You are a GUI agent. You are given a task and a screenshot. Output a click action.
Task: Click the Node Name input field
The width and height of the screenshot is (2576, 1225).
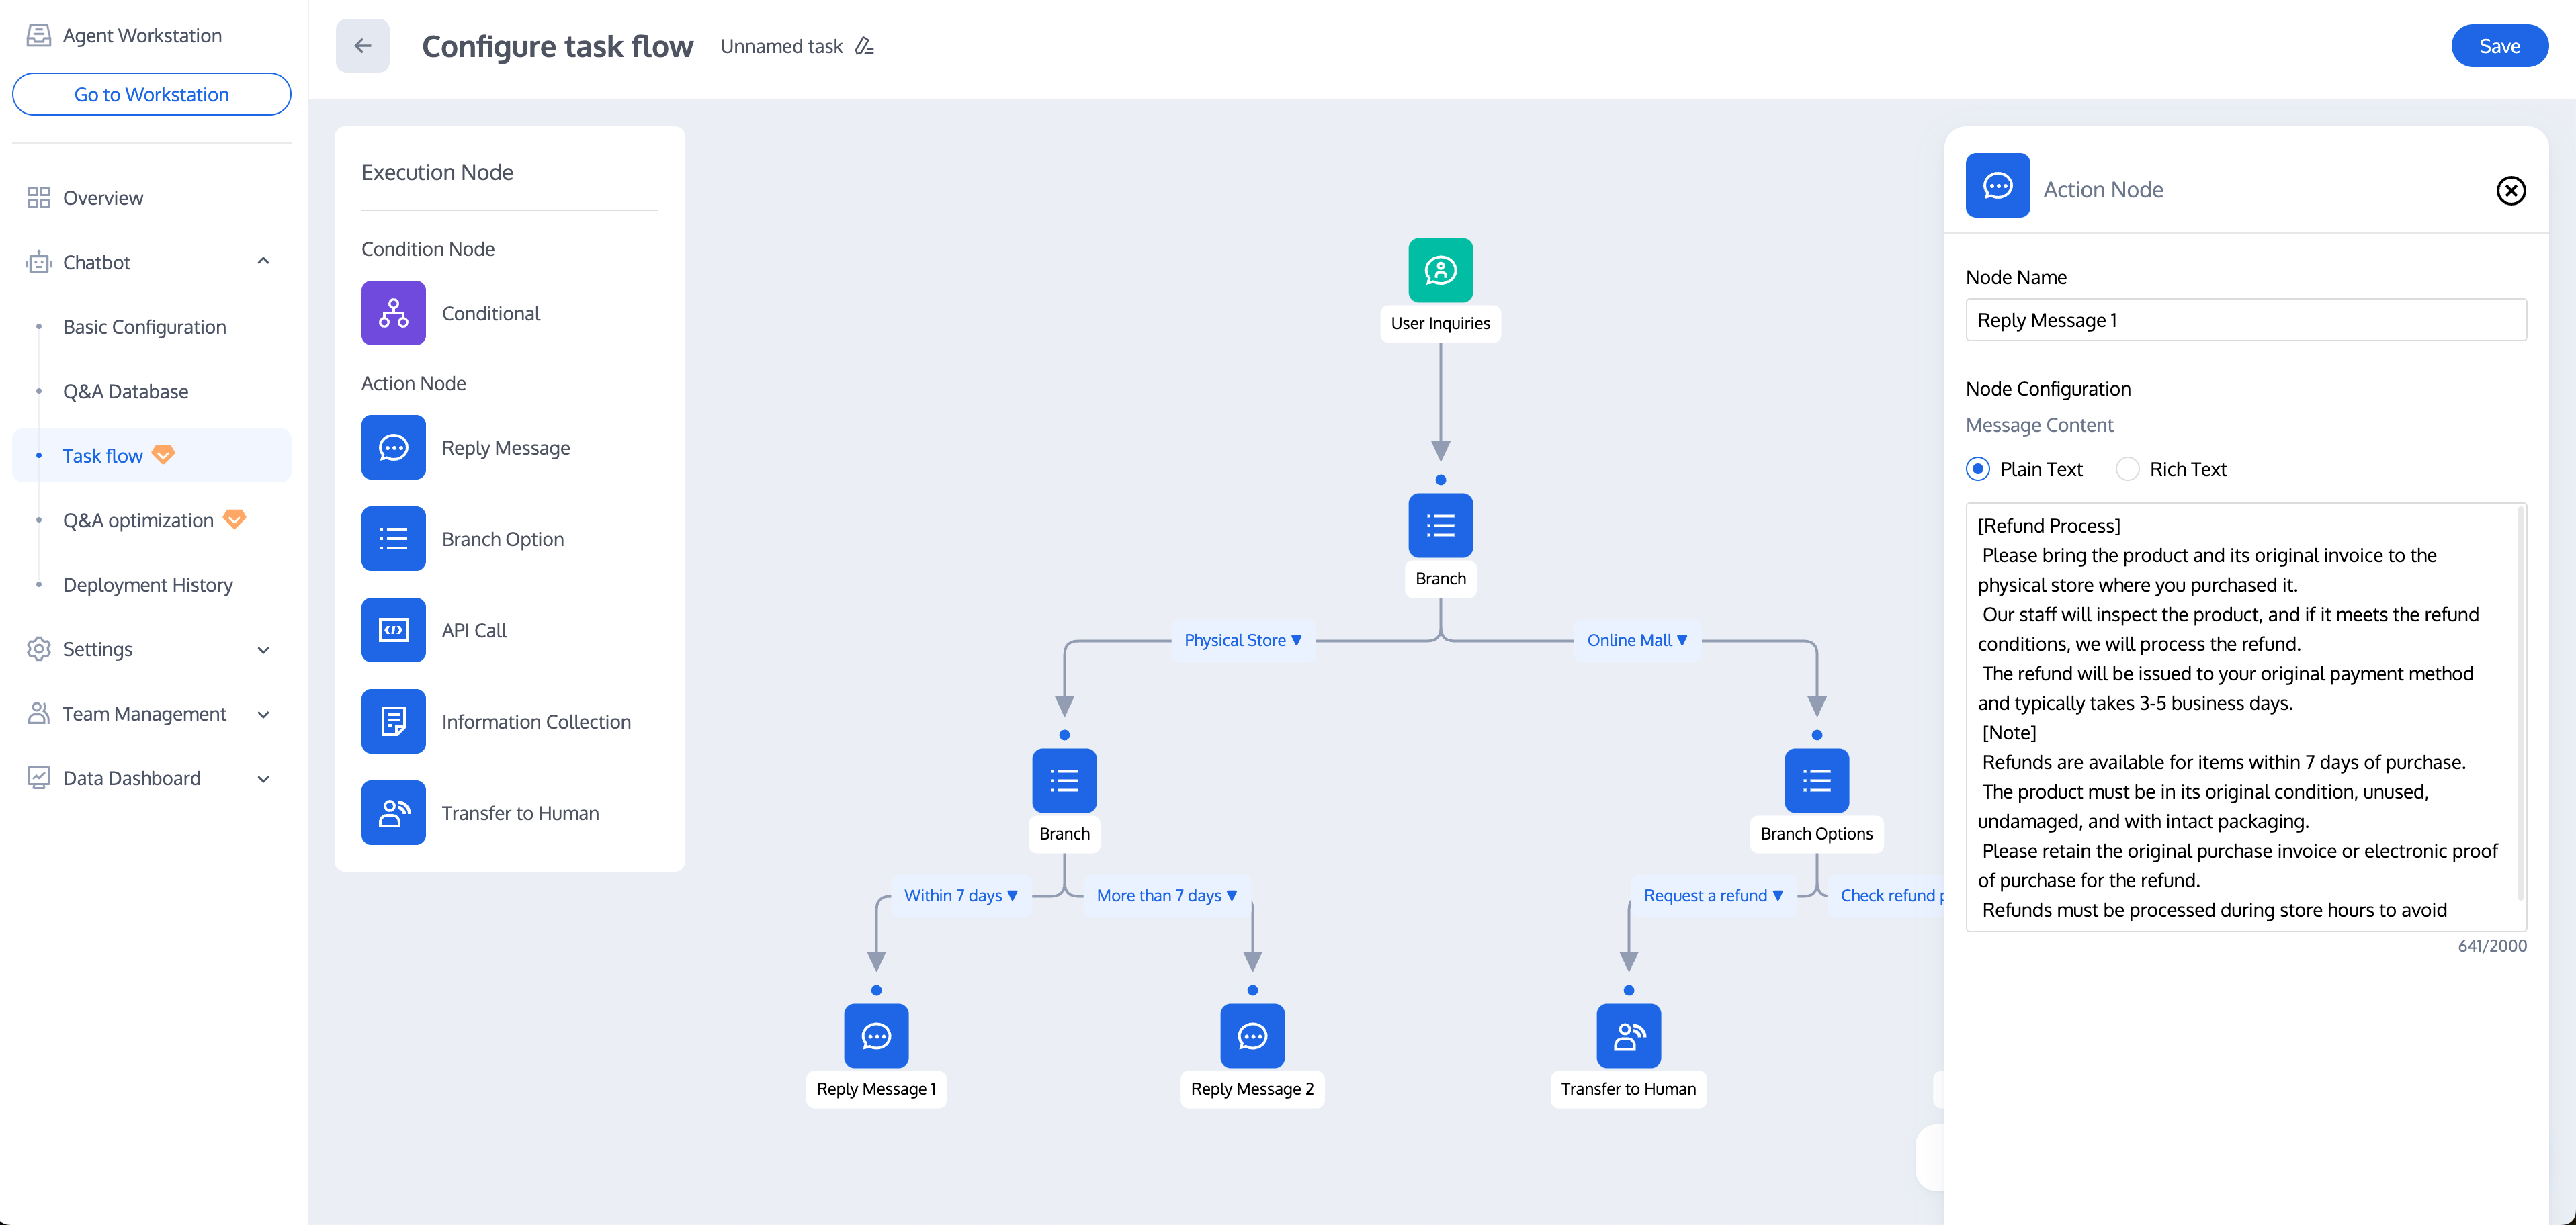coord(2245,320)
